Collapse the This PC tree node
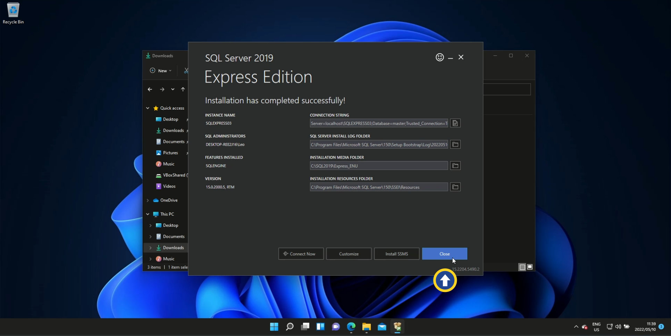This screenshot has width=671, height=336. (x=148, y=214)
